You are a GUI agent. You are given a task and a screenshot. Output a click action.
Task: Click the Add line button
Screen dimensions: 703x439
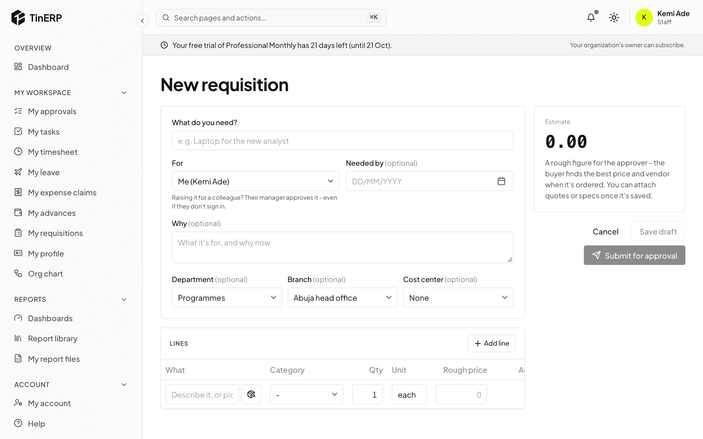click(491, 343)
